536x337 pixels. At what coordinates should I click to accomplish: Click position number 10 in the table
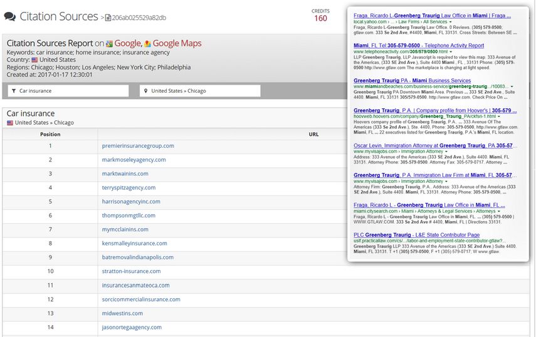click(x=50, y=271)
